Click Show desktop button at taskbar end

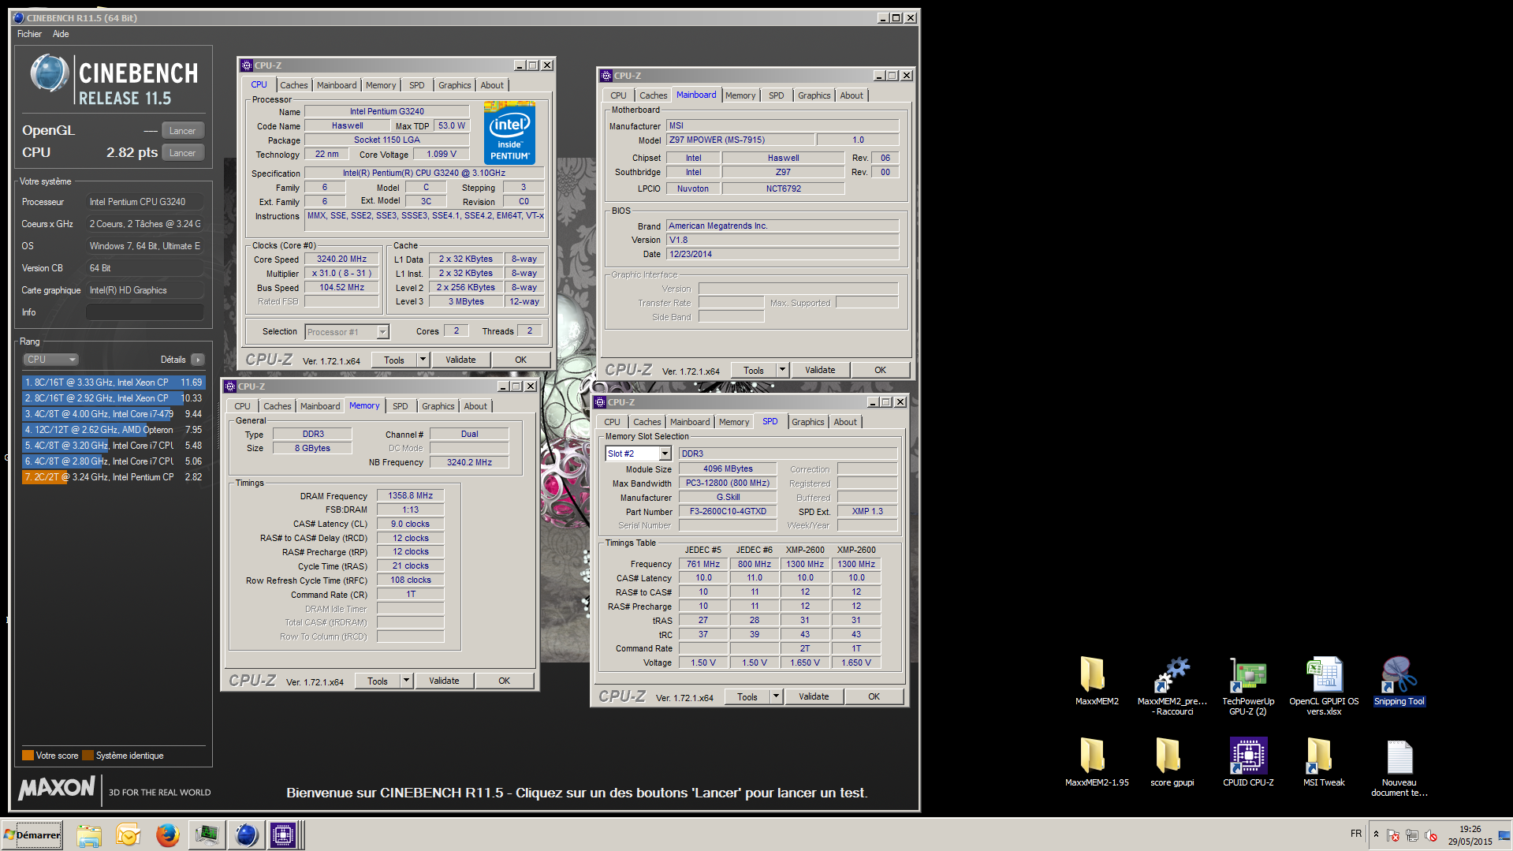point(1505,835)
